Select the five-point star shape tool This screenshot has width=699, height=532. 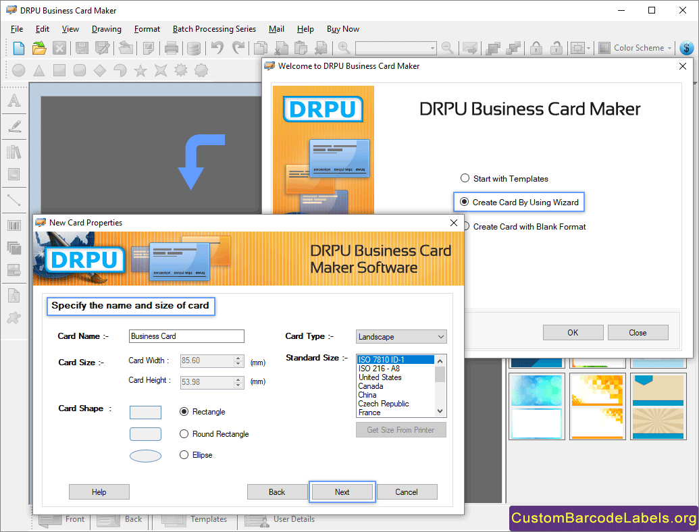(x=140, y=70)
